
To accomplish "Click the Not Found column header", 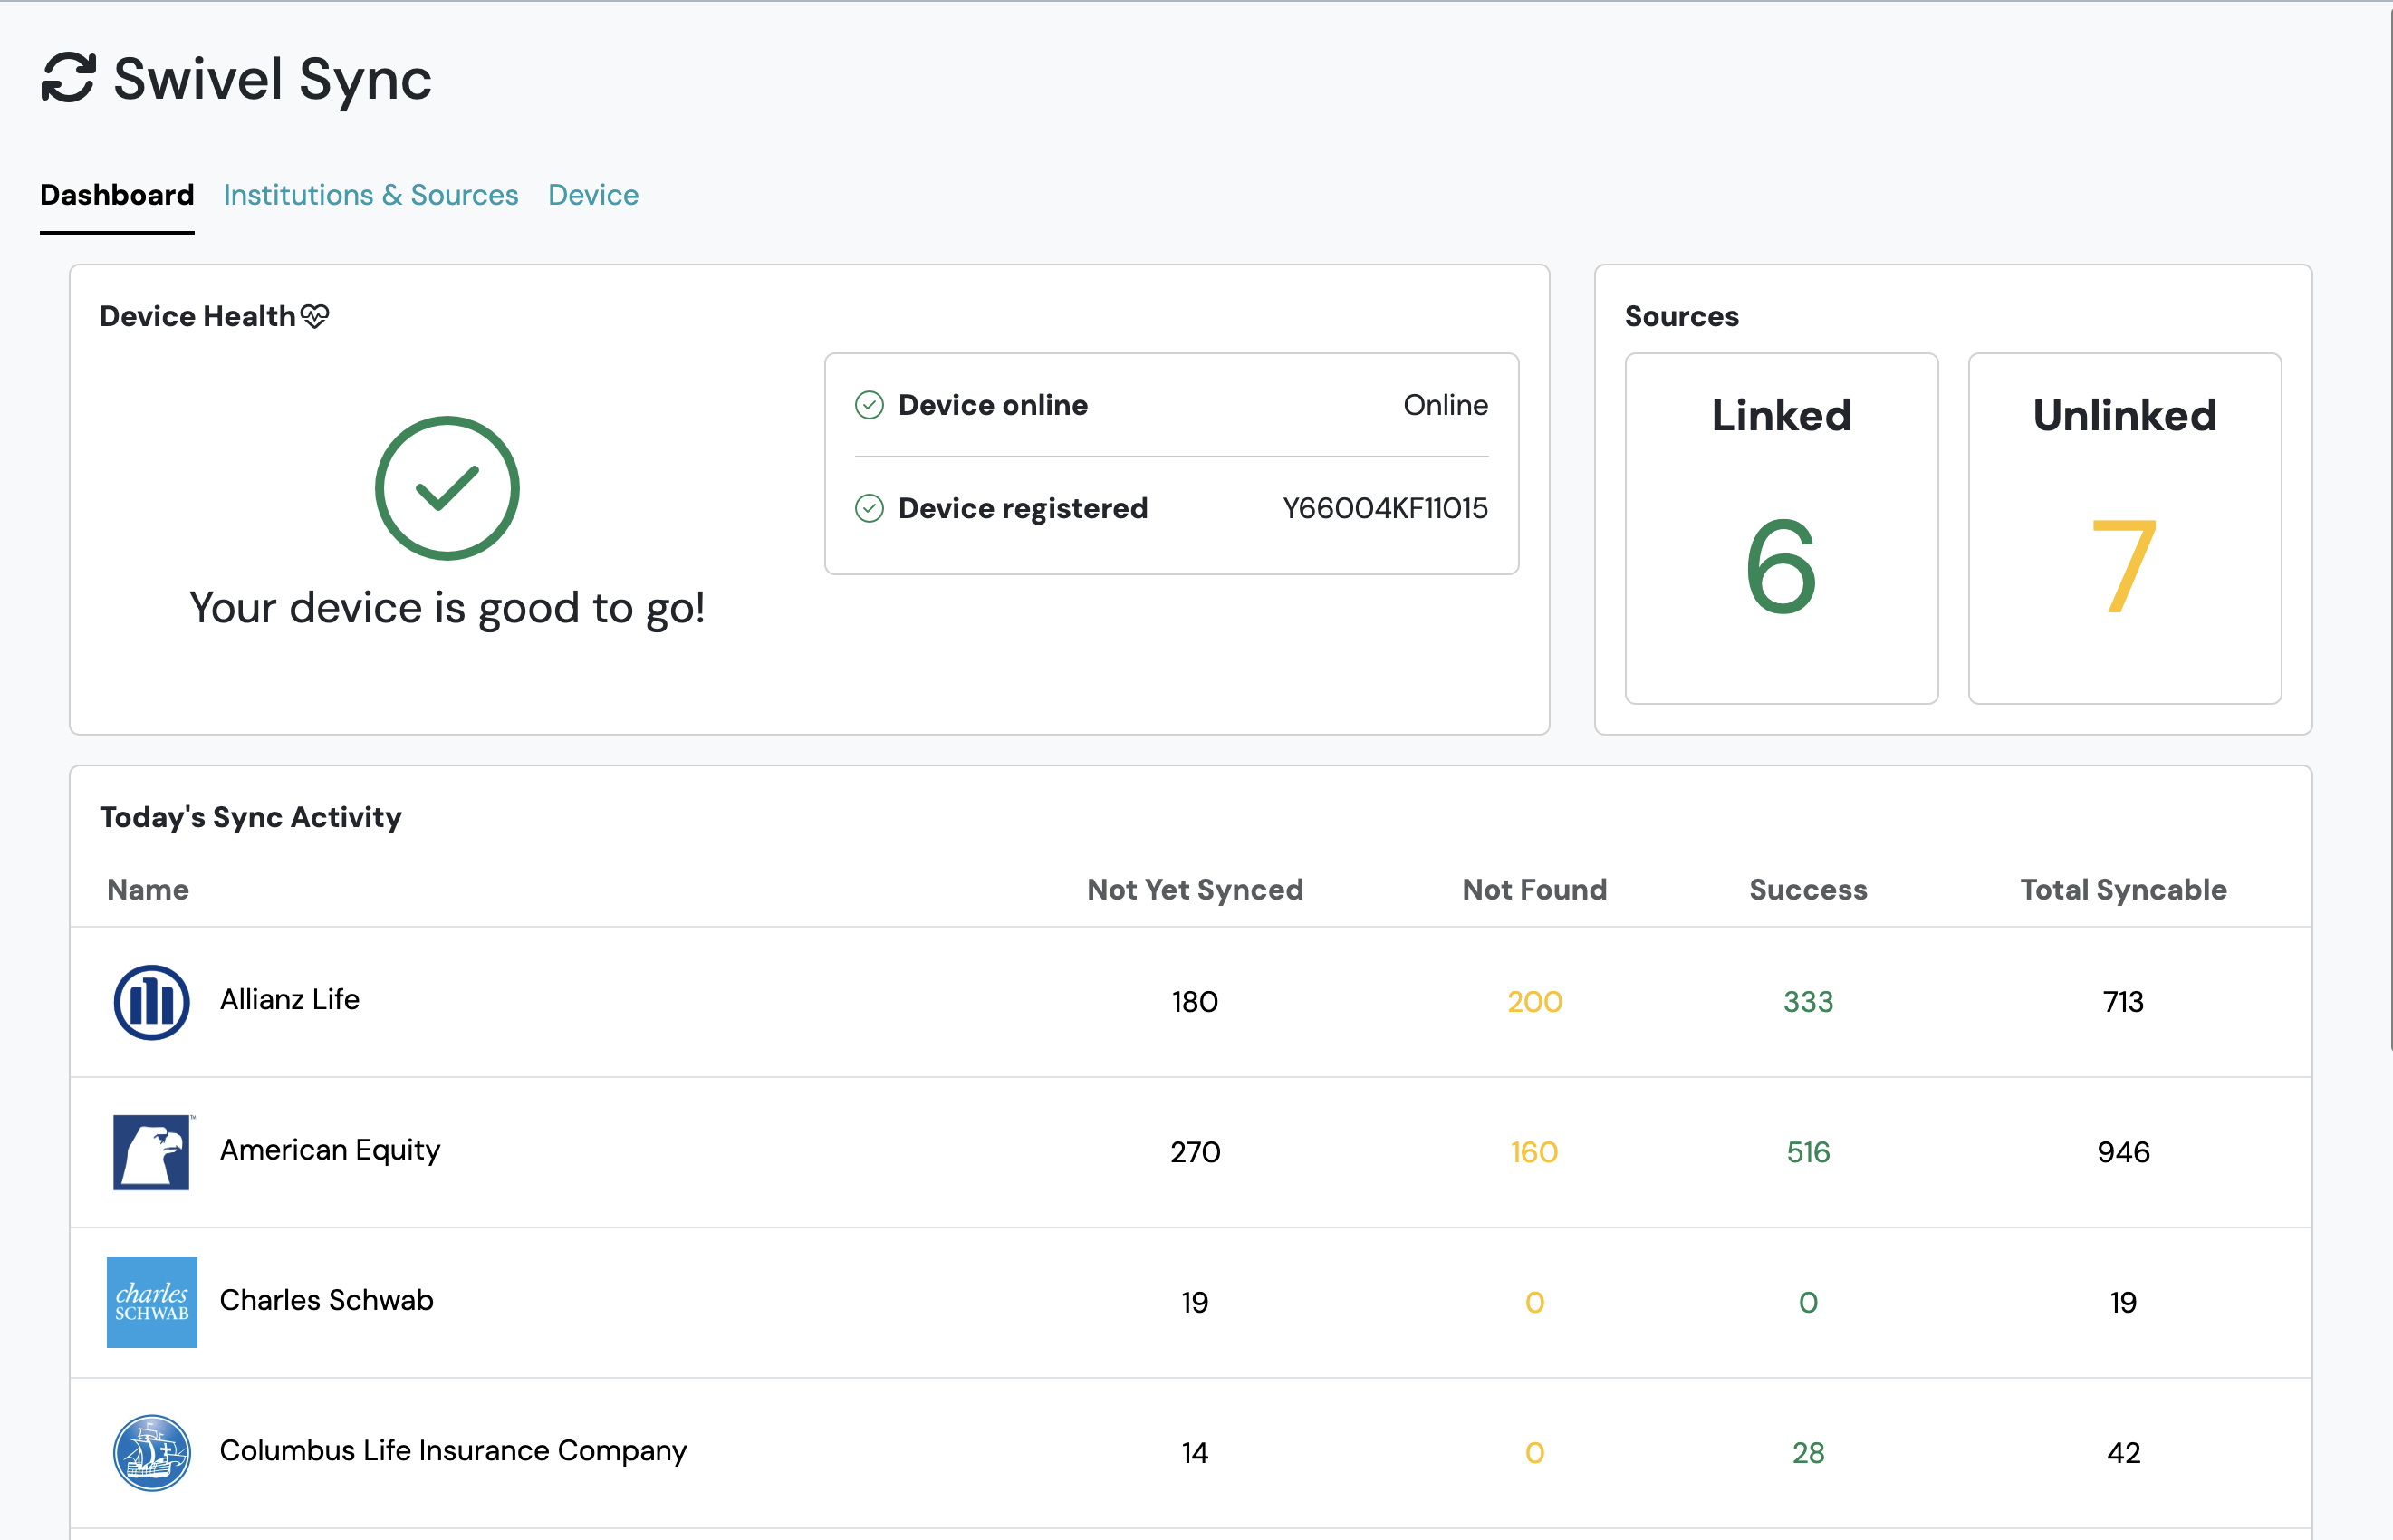I will click(x=1534, y=890).
